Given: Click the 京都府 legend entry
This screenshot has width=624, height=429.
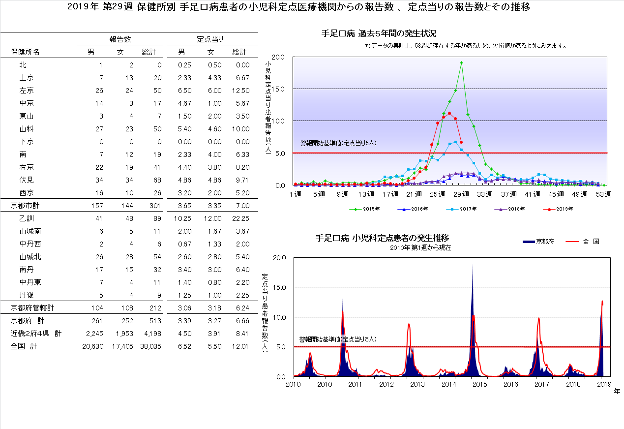Looking at the screenshot, I should click(538, 242).
